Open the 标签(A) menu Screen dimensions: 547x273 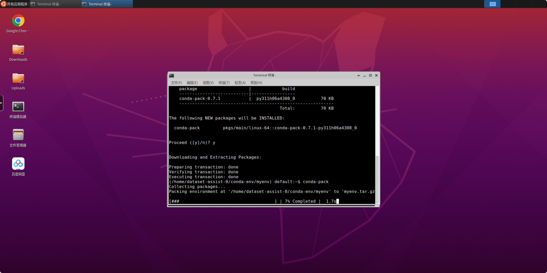click(240, 83)
